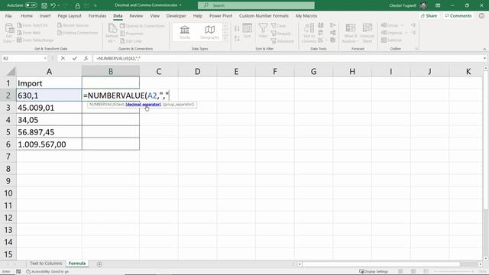The height and width of the screenshot is (275, 489).
Task: Click From Table/Range in ribbon
Action: coord(35,40)
